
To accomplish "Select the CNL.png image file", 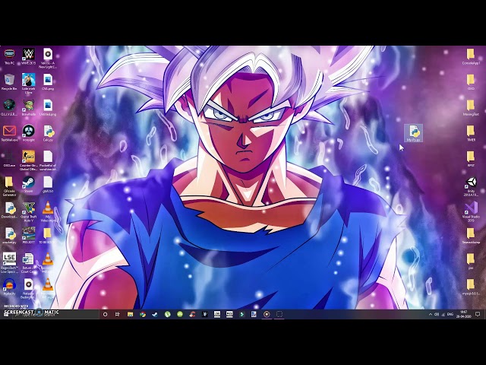I will (48, 81).
